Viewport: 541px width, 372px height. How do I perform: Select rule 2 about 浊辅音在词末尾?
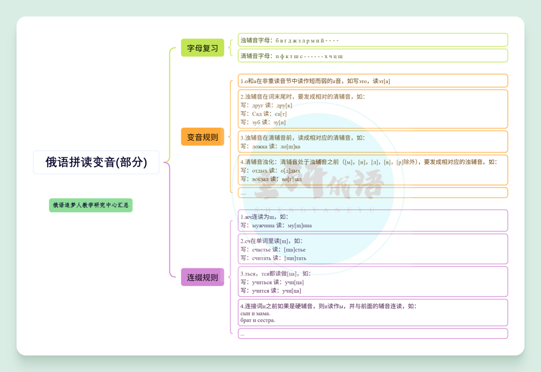[x=373, y=109]
